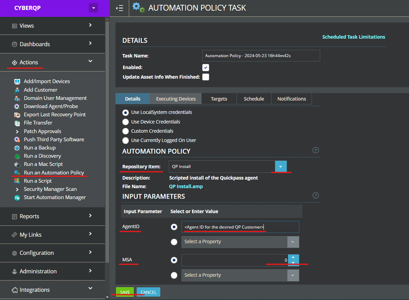Check Update Asset Info When Finished

206,77
